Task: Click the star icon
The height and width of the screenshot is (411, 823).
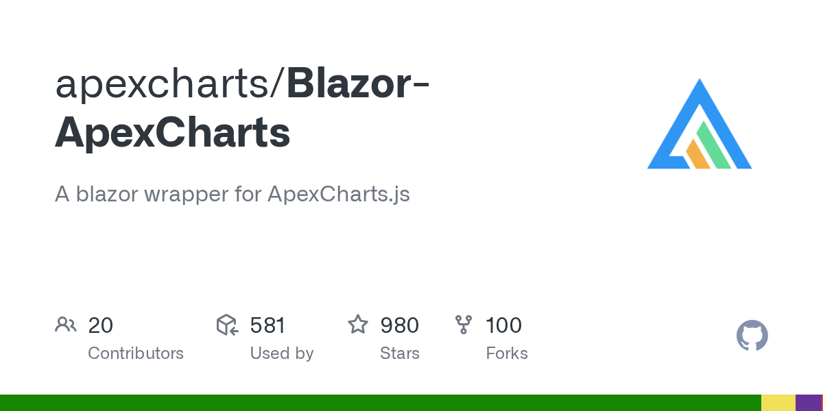Action: [358, 325]
